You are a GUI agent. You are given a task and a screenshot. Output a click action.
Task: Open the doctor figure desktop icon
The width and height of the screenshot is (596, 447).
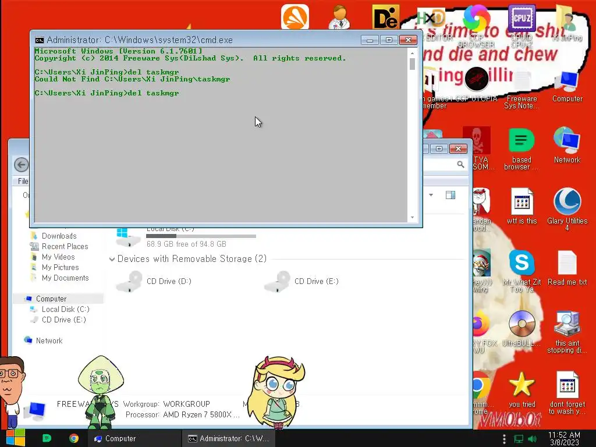coord(340,17)
